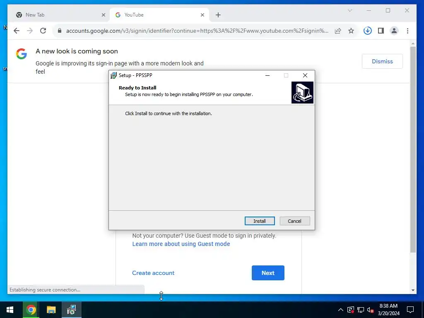Close the YouTube tab
Image resolution: width=424 pixels, height=318 pixels.
click(202, 15)
